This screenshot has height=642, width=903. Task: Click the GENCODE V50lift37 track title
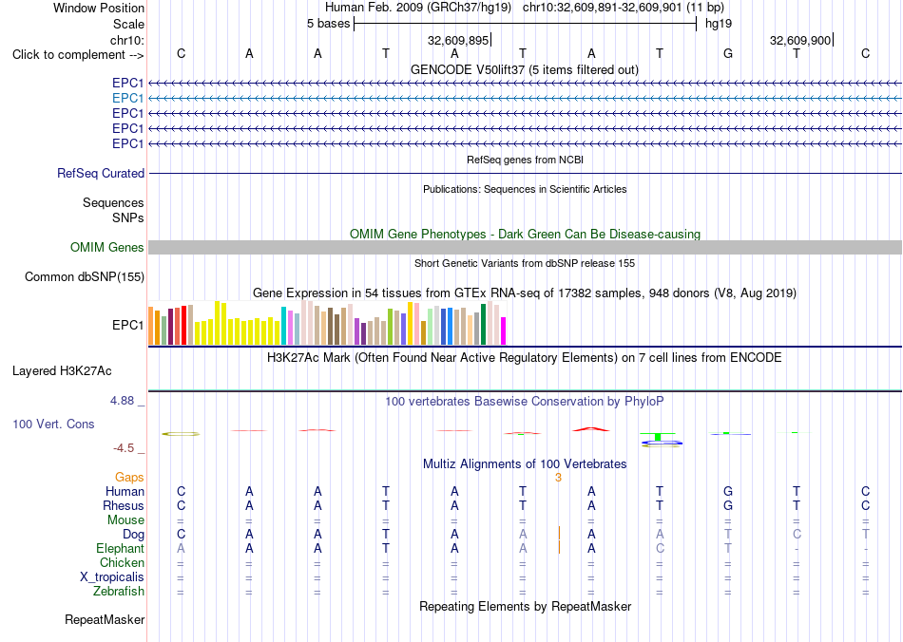(x=525, y=69)
